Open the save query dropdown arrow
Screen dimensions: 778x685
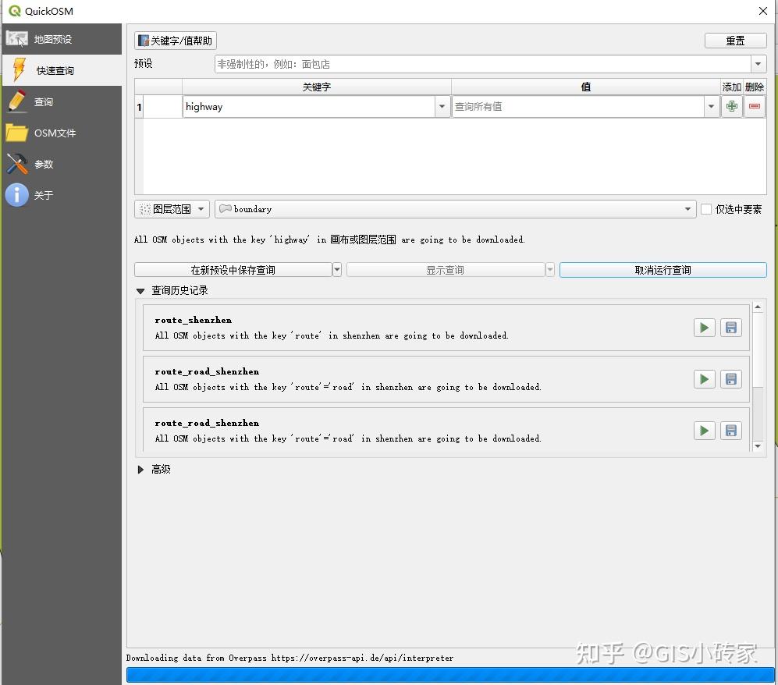click(337, 270)
